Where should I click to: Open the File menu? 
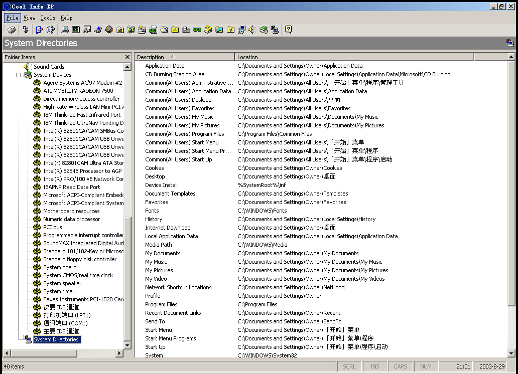coord(12,18)
